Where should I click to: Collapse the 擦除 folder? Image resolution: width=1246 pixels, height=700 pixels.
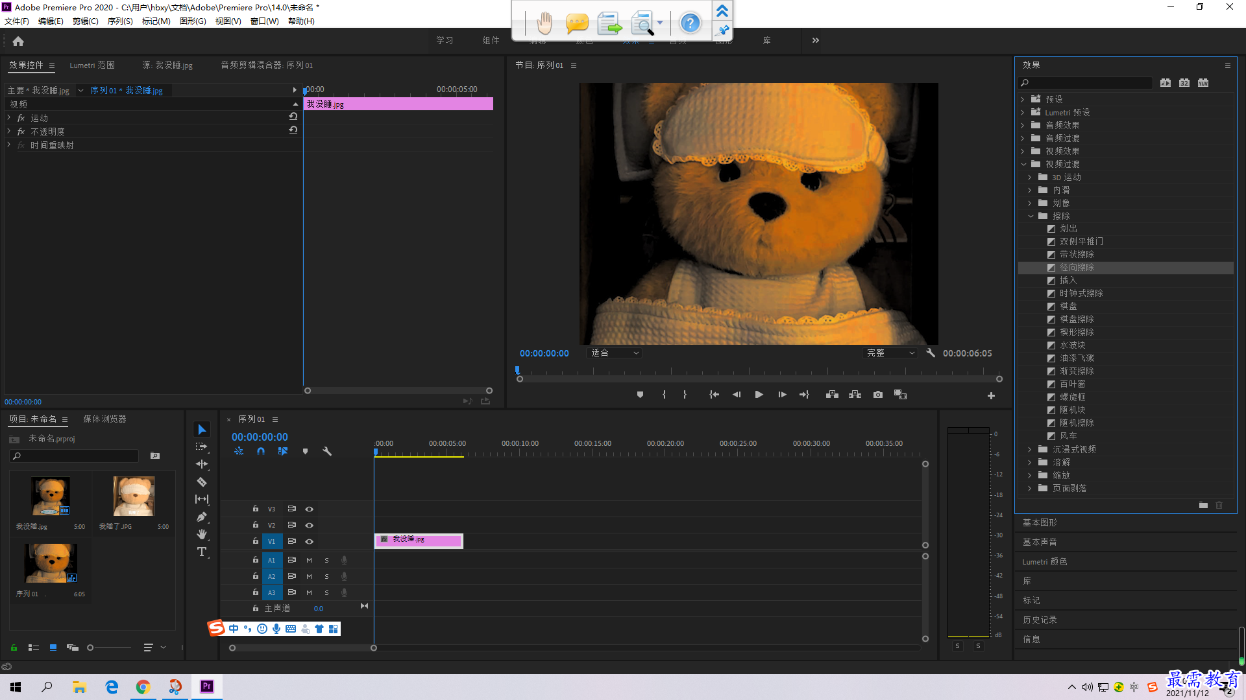coord(1031,216)
